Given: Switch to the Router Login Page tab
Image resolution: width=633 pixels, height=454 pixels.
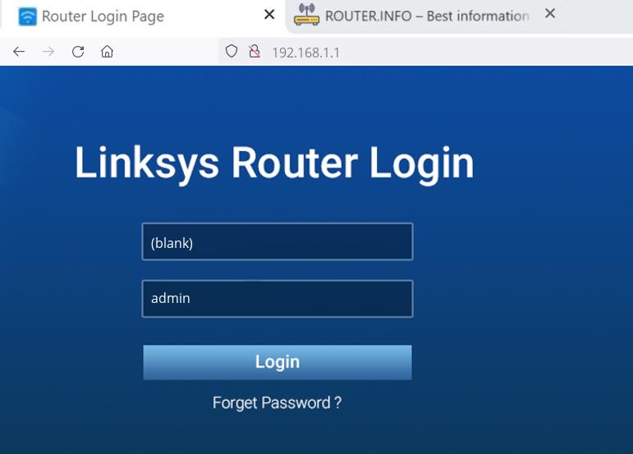Looking at the screenshot, I should click(144, 16).
